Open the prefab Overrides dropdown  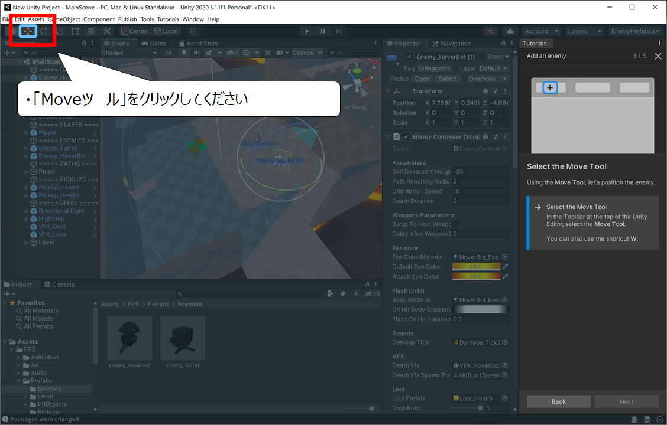tap(487, 79)
